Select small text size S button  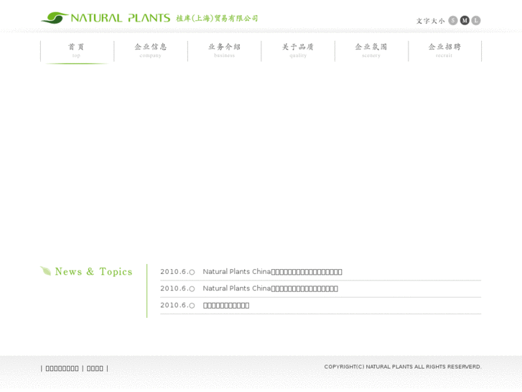point(453,21)
